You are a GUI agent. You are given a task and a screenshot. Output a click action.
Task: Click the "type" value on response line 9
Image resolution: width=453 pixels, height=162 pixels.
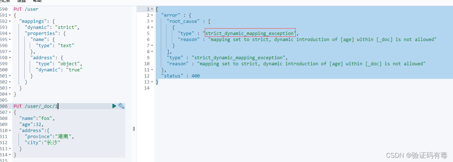[240, 57]
